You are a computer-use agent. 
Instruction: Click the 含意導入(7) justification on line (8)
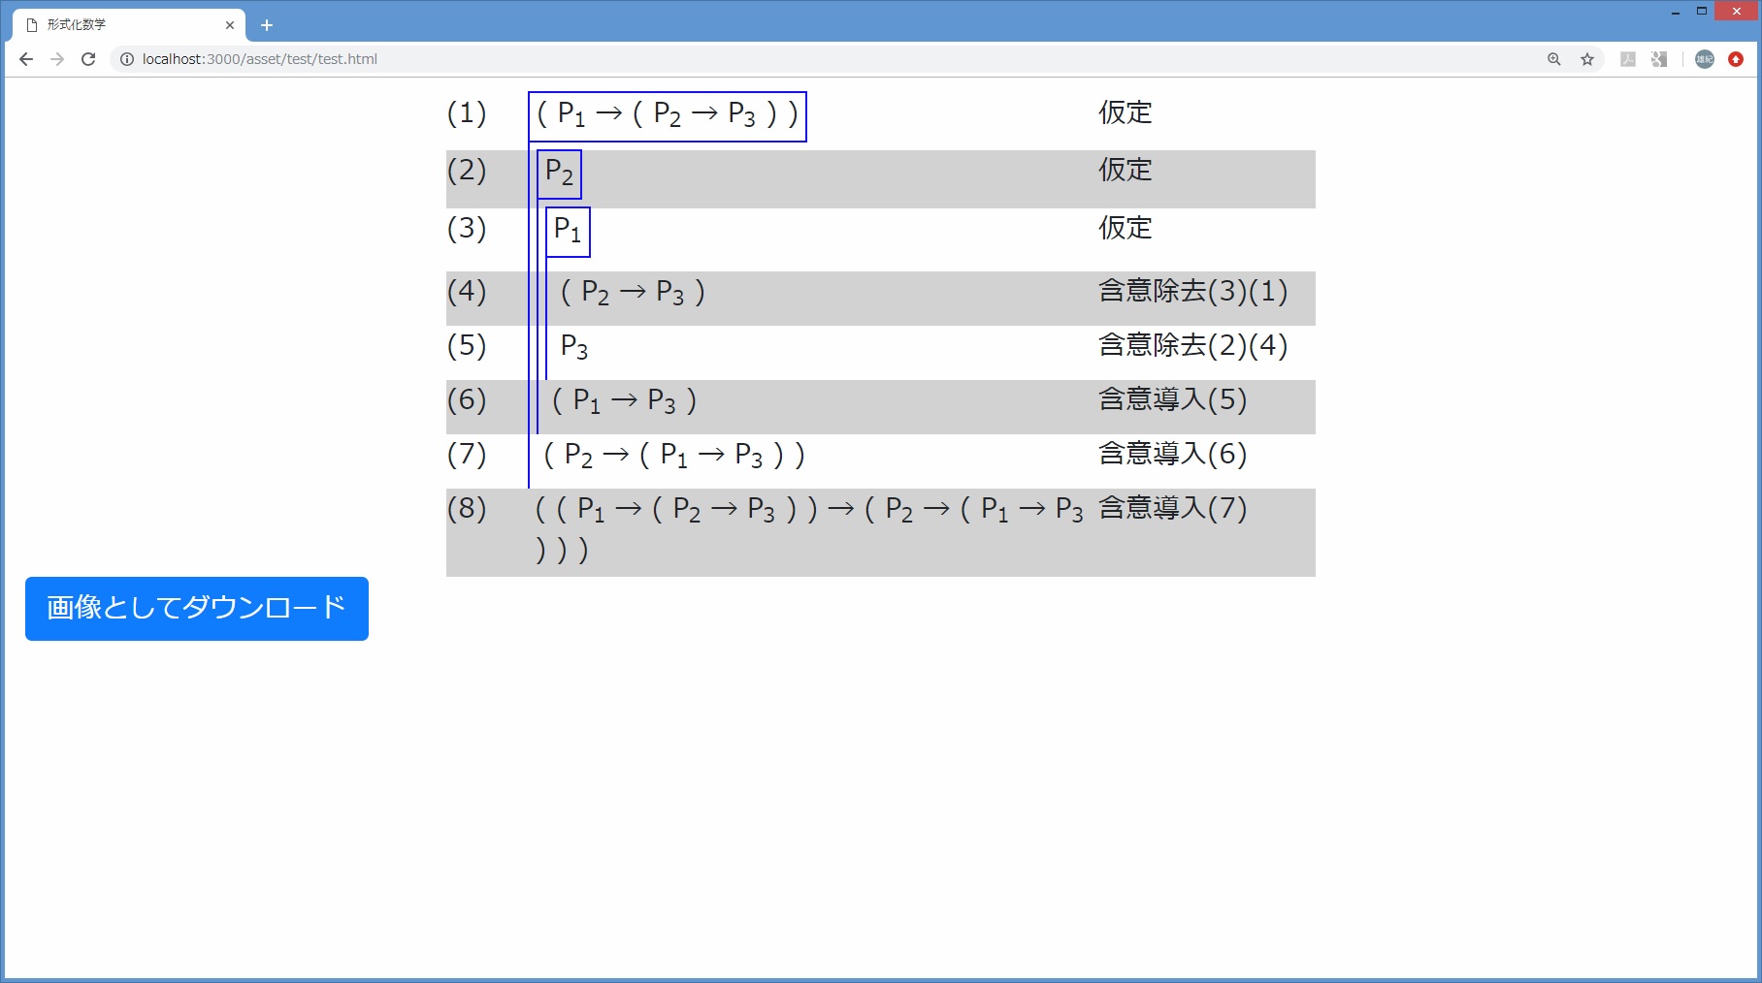tap(1171, 508)
